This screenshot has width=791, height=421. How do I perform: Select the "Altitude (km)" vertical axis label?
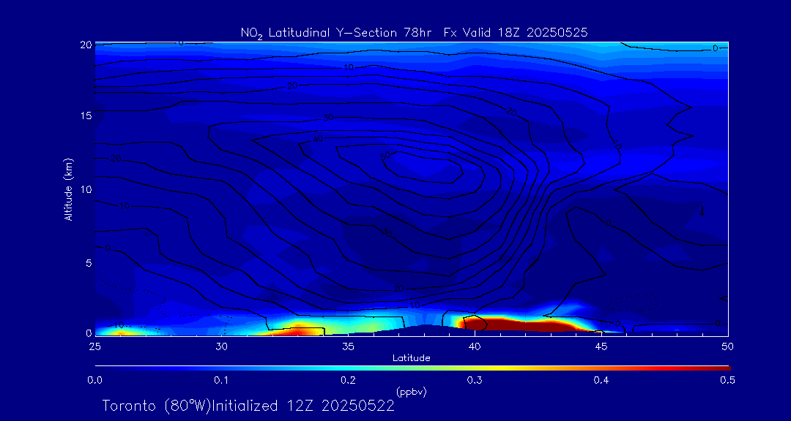point(69,189)
